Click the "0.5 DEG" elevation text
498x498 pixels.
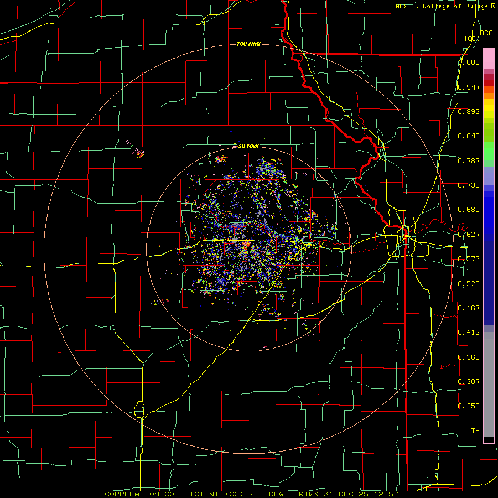point(268,494)
